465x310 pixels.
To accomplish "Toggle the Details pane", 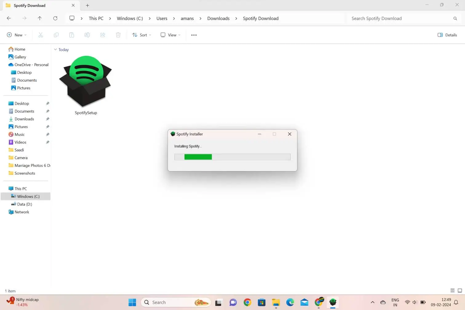I will (x=447, y=35).
